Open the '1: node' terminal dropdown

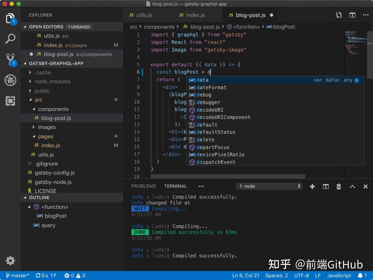269,186
